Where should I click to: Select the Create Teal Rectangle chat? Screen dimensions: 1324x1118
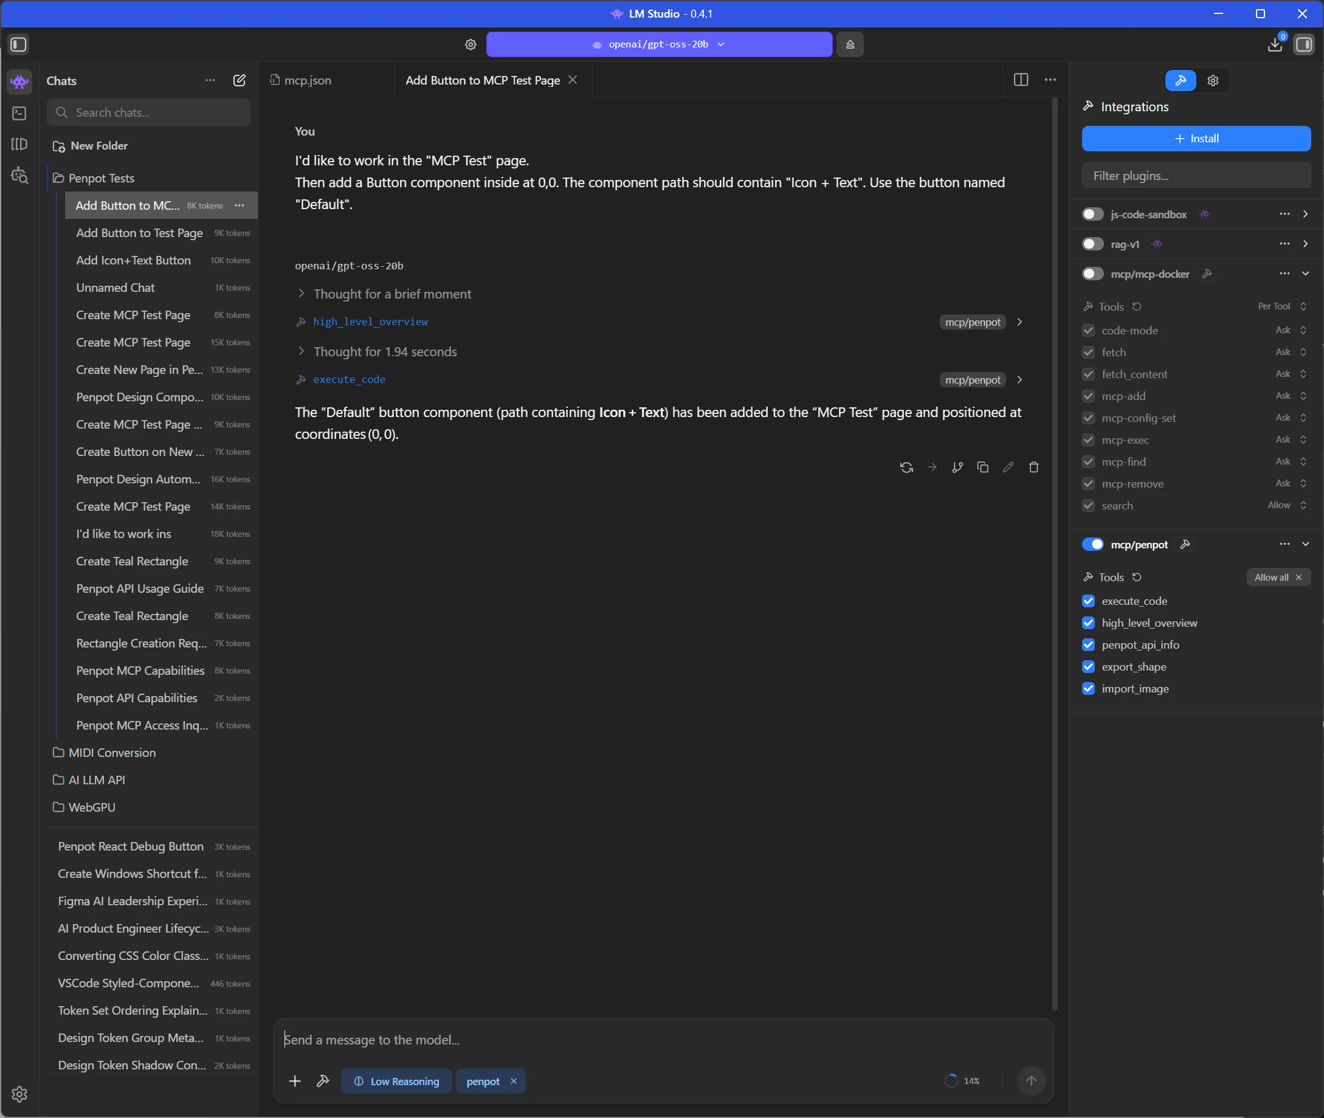[132, 561]
